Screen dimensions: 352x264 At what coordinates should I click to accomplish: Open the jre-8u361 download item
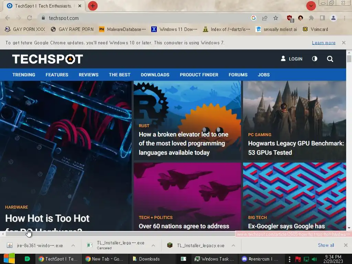(35, 245)
